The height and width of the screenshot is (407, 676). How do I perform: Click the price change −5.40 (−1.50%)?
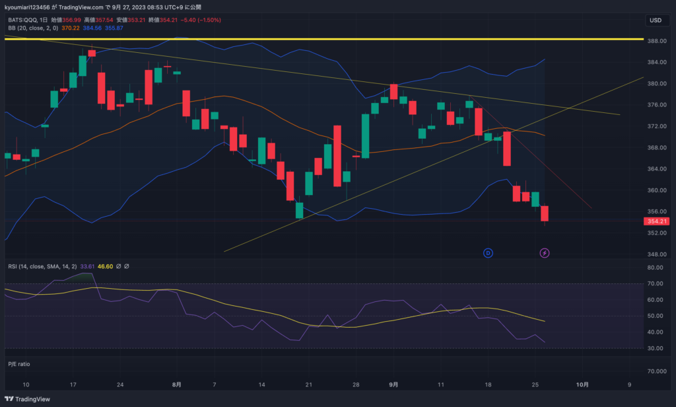[201, 20]
